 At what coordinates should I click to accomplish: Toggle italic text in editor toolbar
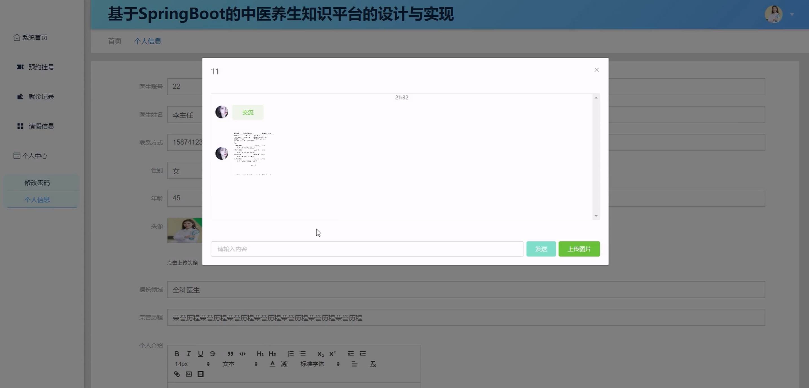[188, 354]
